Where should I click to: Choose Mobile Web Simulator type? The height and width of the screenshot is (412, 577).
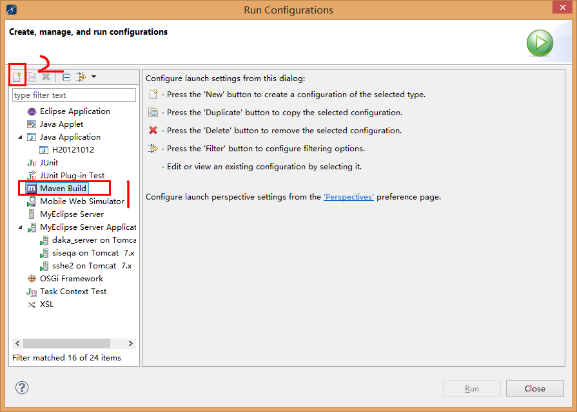pos(82,201)
